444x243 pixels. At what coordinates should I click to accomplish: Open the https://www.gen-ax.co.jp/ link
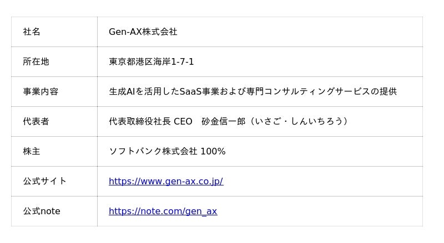(165, 181)
